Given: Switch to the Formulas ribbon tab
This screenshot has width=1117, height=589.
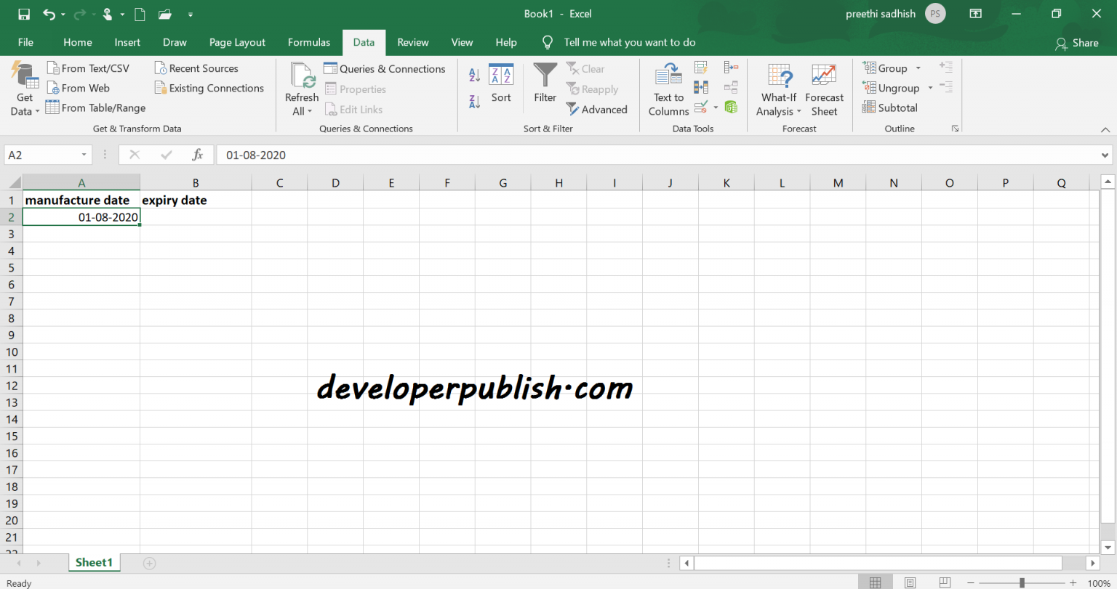Looking at the screenshot, I should click(x=308, y=42).
